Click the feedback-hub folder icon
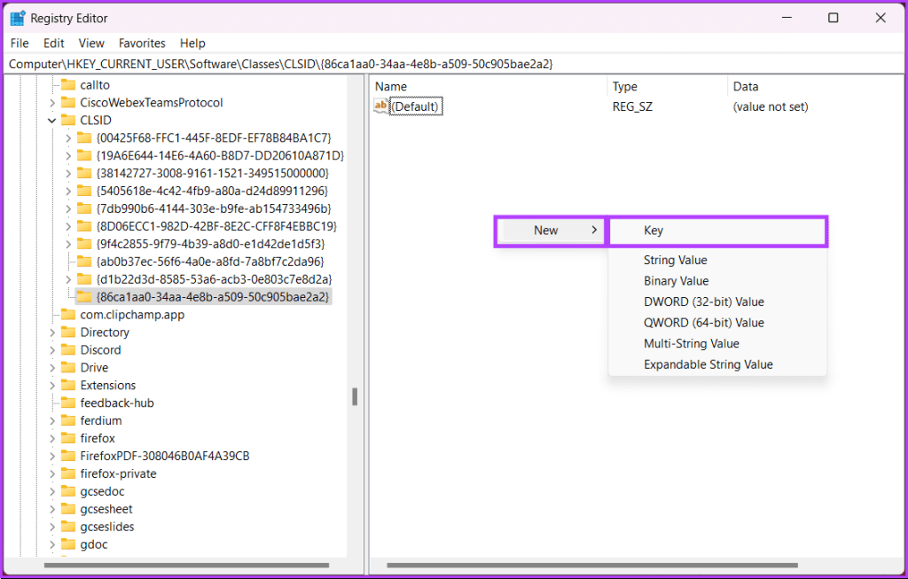This screenshot has height=579, width=908. [68, 403]
